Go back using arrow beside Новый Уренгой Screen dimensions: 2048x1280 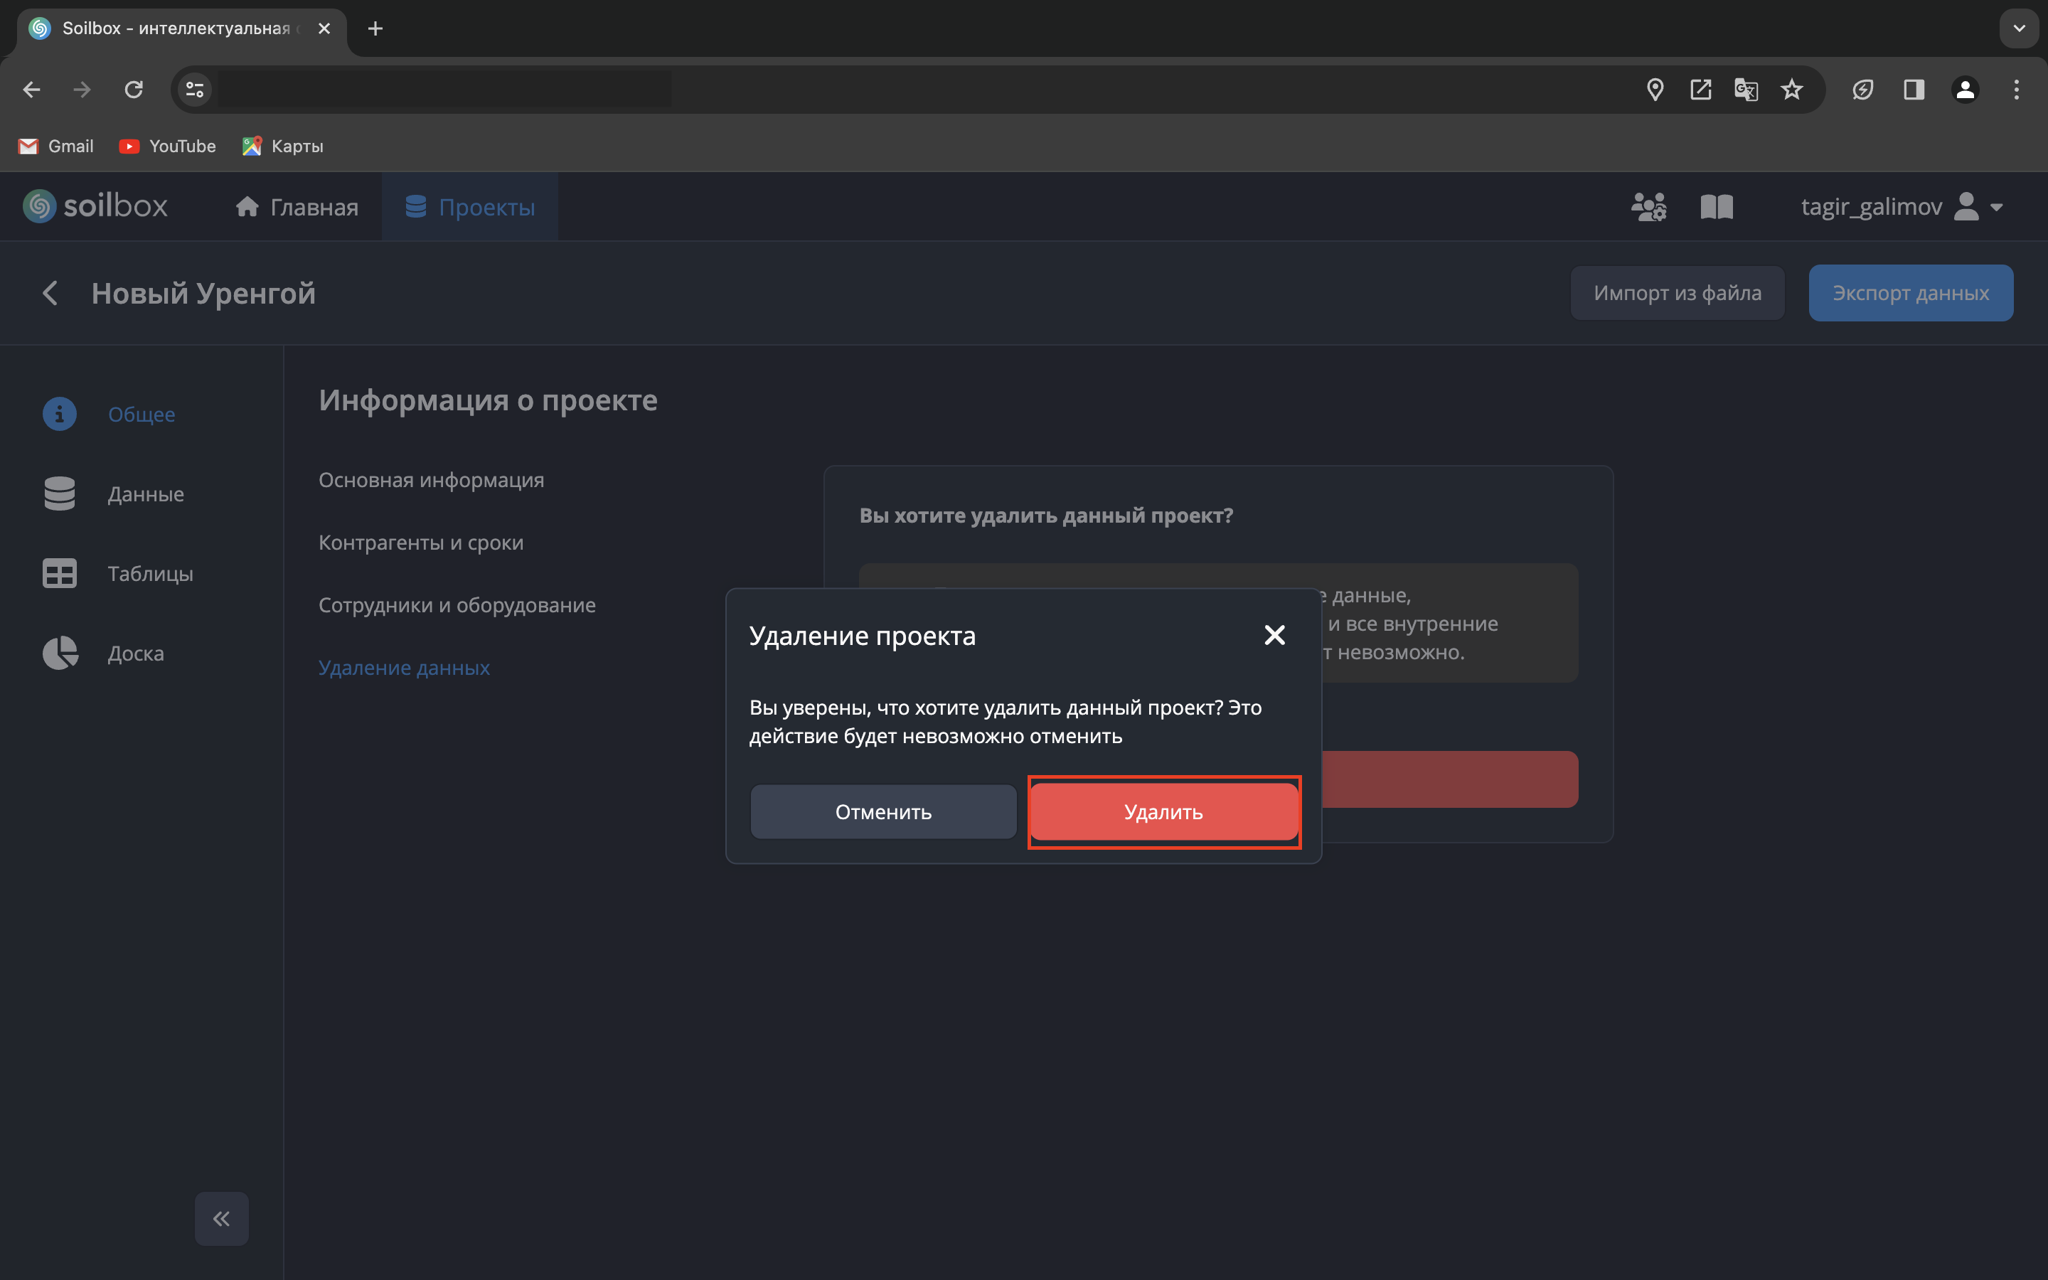click(x=50, y=293)
